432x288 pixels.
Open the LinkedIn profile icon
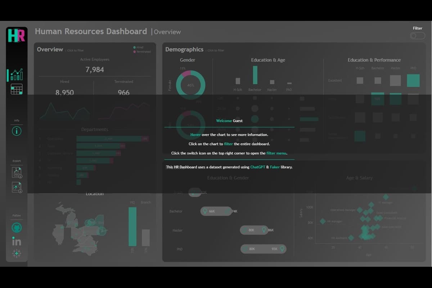pyautogui.click(x=16, y=242)
